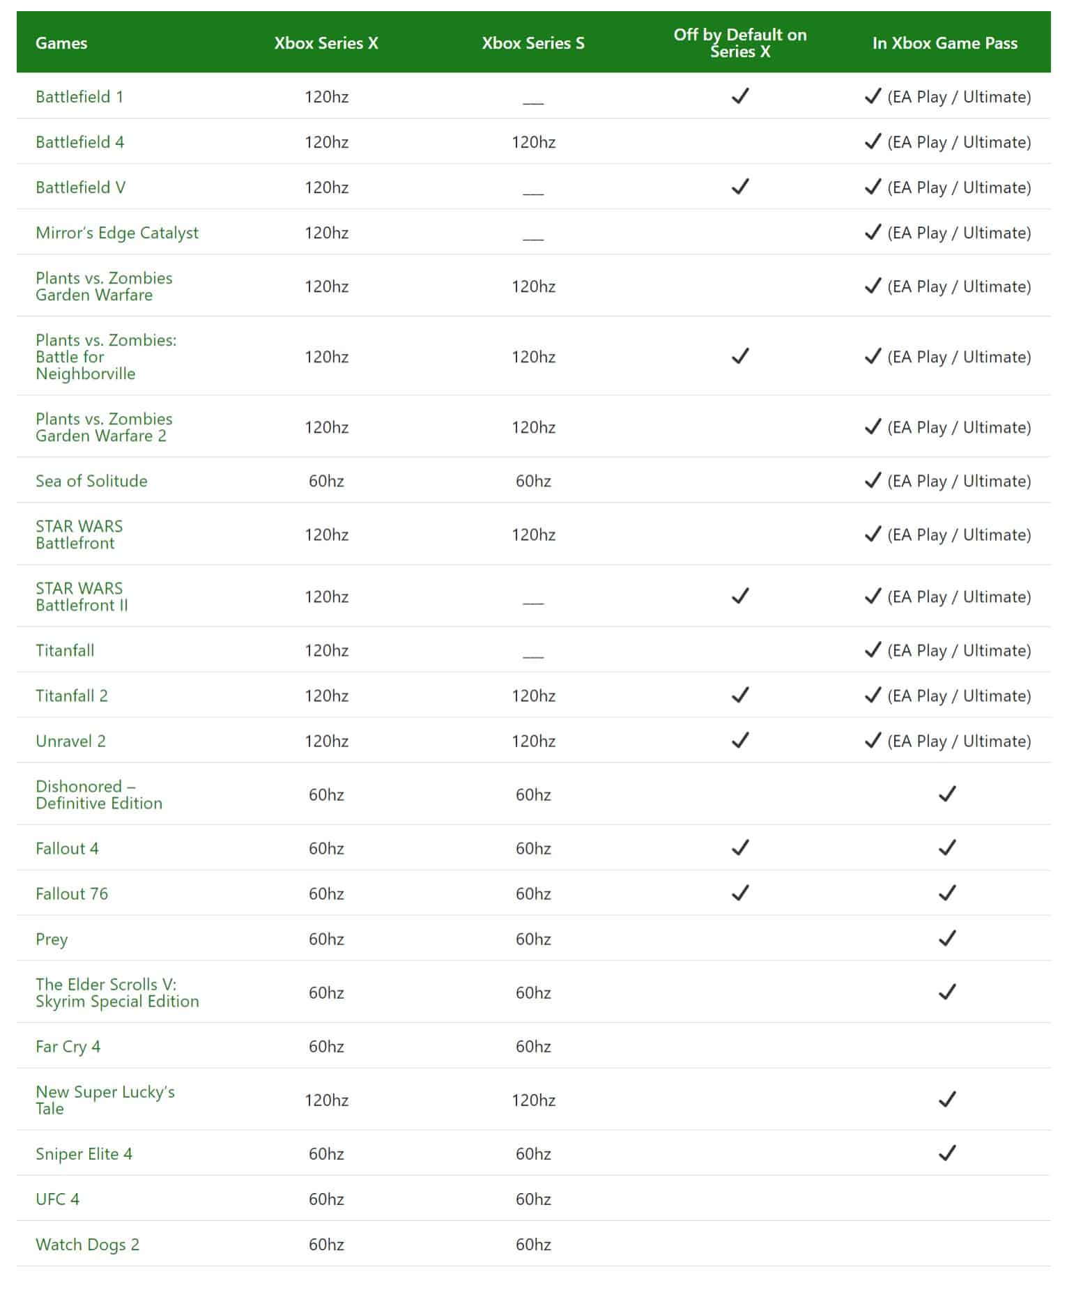Open the Battlefield 1 game link
Image resolution: width=1067 pixels, height=1290 pixels.
tap(79, 97)
